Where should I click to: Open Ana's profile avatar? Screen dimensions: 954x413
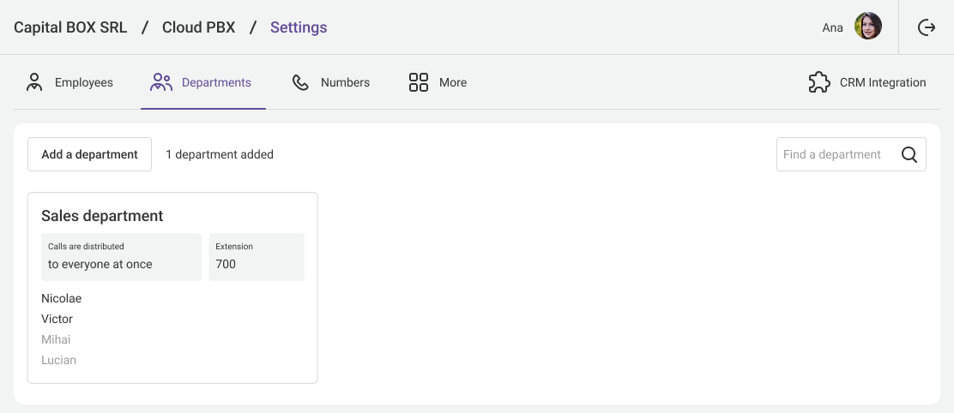tap(868, 27)
